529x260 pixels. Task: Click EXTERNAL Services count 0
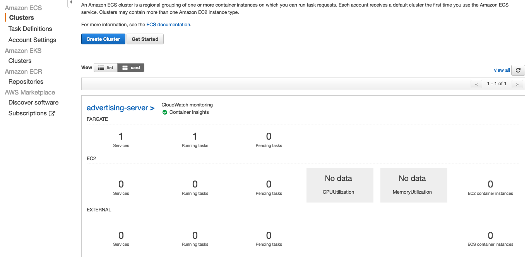click(121, 235)
